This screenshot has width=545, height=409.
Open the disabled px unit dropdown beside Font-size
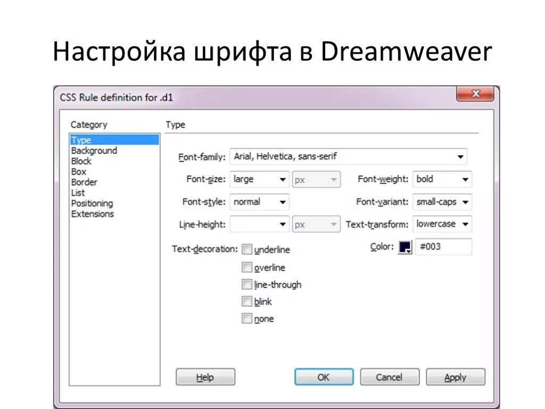point(316,179)
